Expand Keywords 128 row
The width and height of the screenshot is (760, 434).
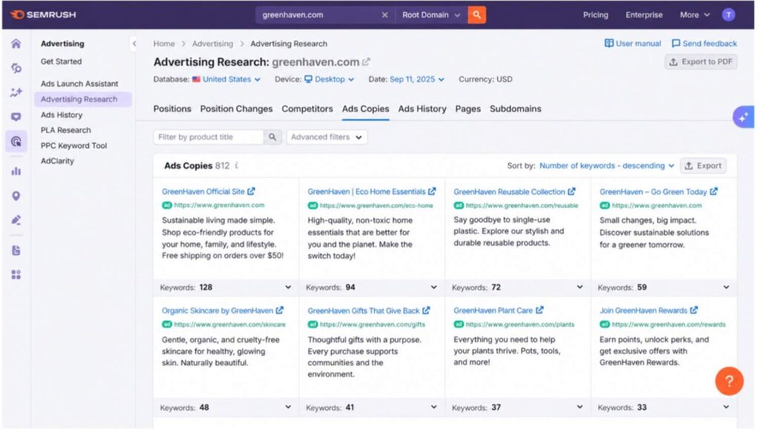click(226, 287)
